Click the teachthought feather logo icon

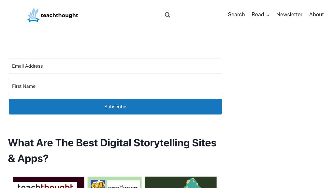33,15
